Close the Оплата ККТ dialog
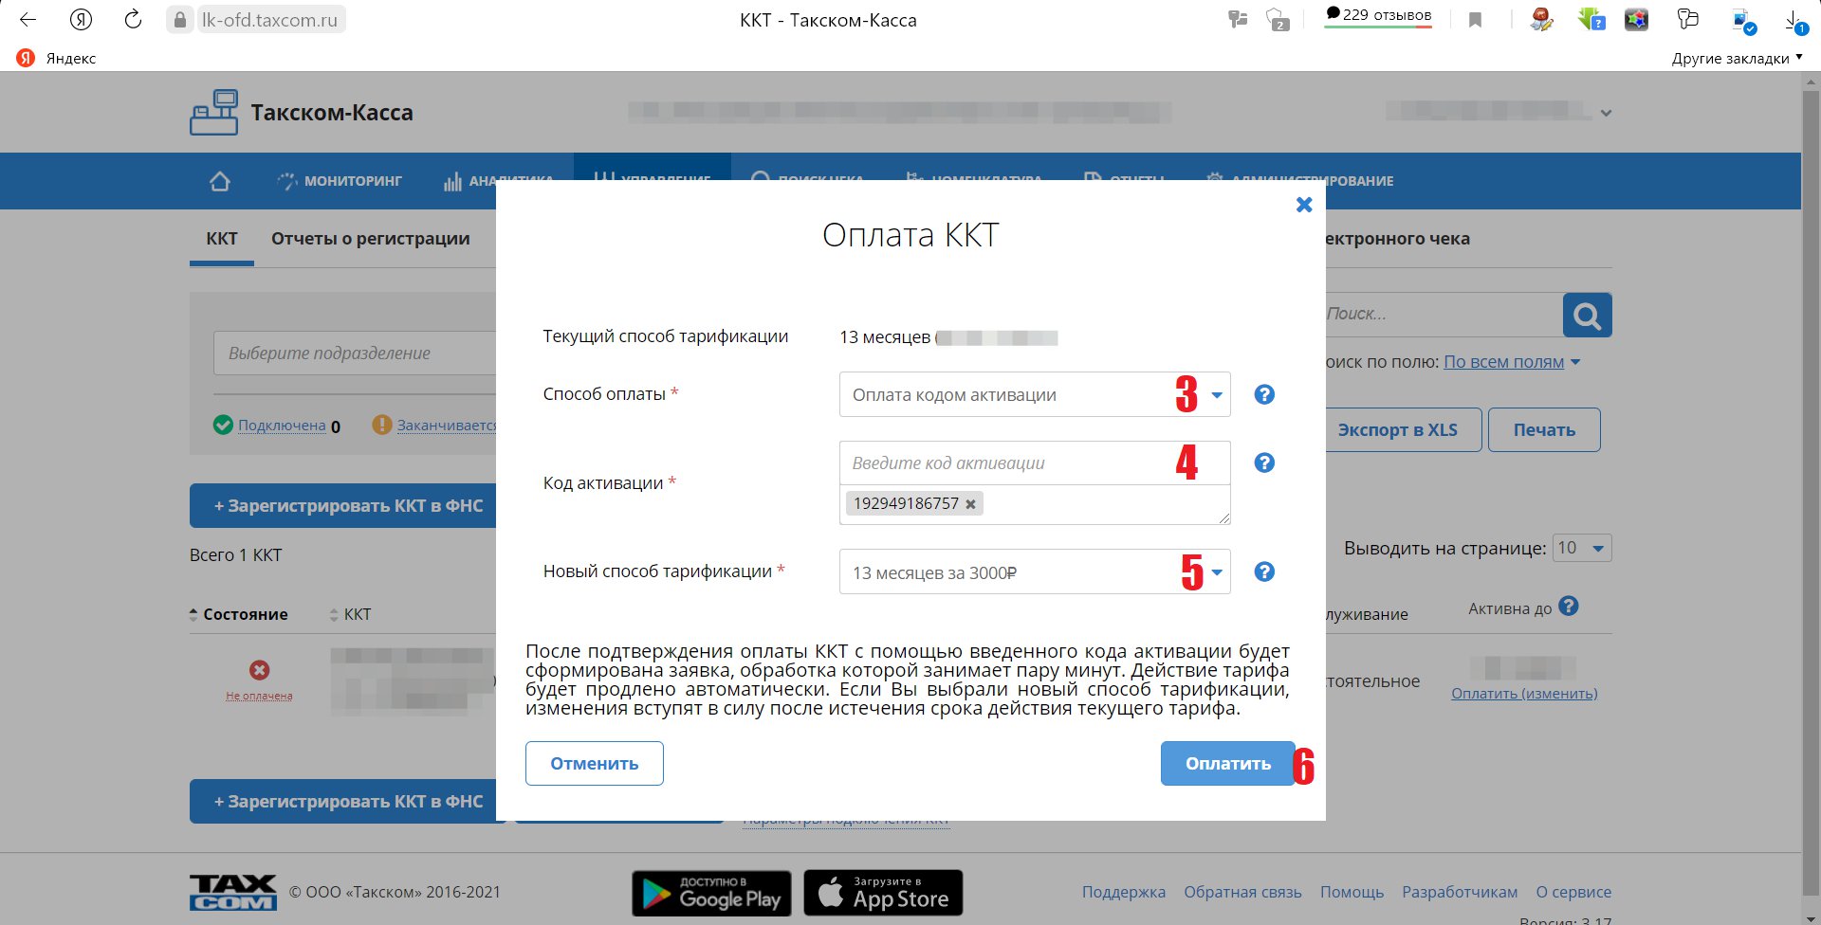This screenshot has height=925, width=1821. point(1304,205)
